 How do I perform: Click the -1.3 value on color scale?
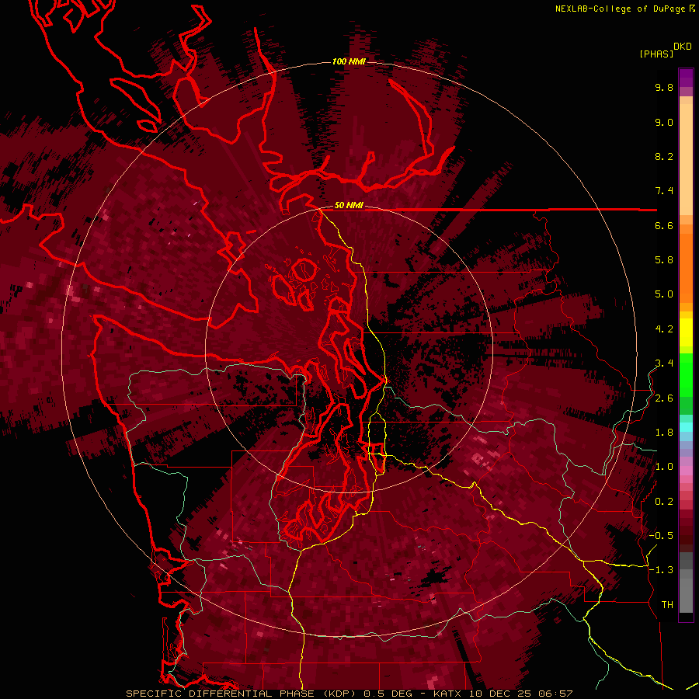click(x=661, y=570)
